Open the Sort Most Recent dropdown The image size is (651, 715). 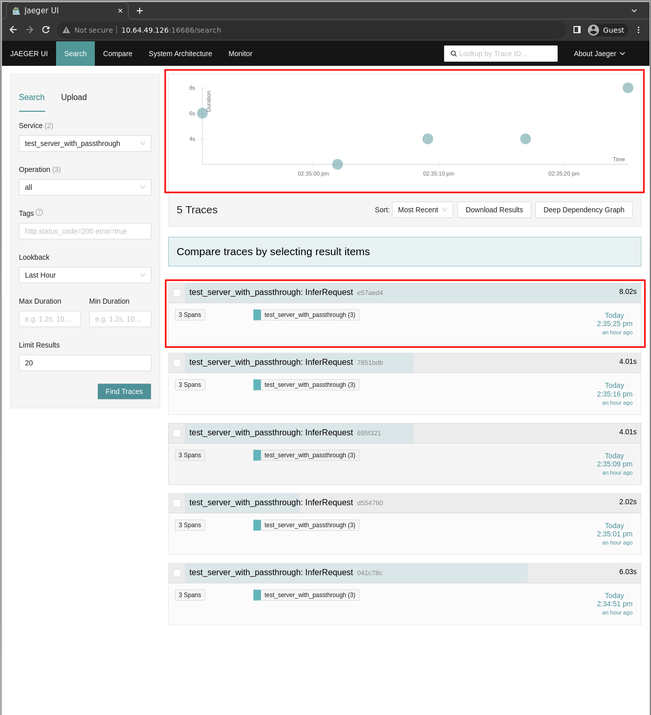(423, 210)
